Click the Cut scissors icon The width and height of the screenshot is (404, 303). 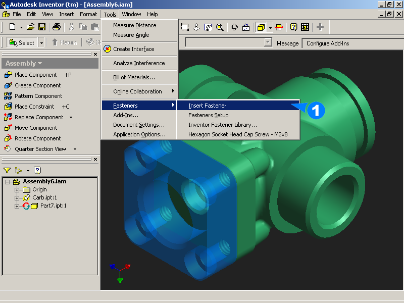[x=71, y=27]
